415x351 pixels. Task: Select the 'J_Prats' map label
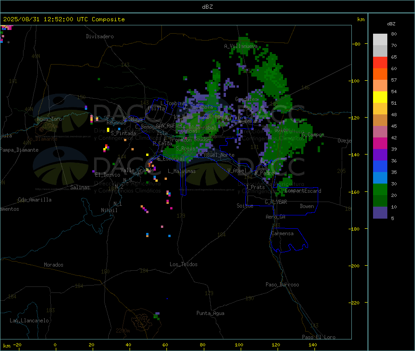click(255, 187)
